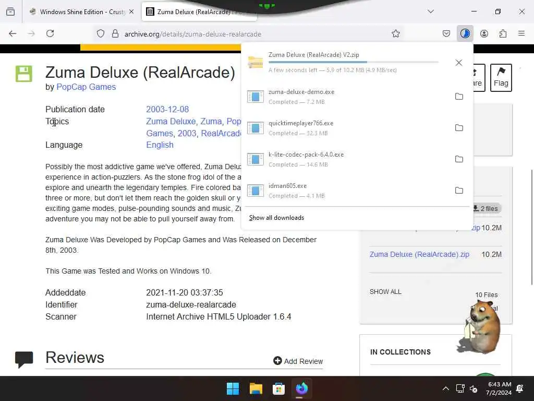Viewport: 534px width, 401px height.
Task: Show zuma-deluxe-demo.exe in folder
Action: (x=459, y=97)
